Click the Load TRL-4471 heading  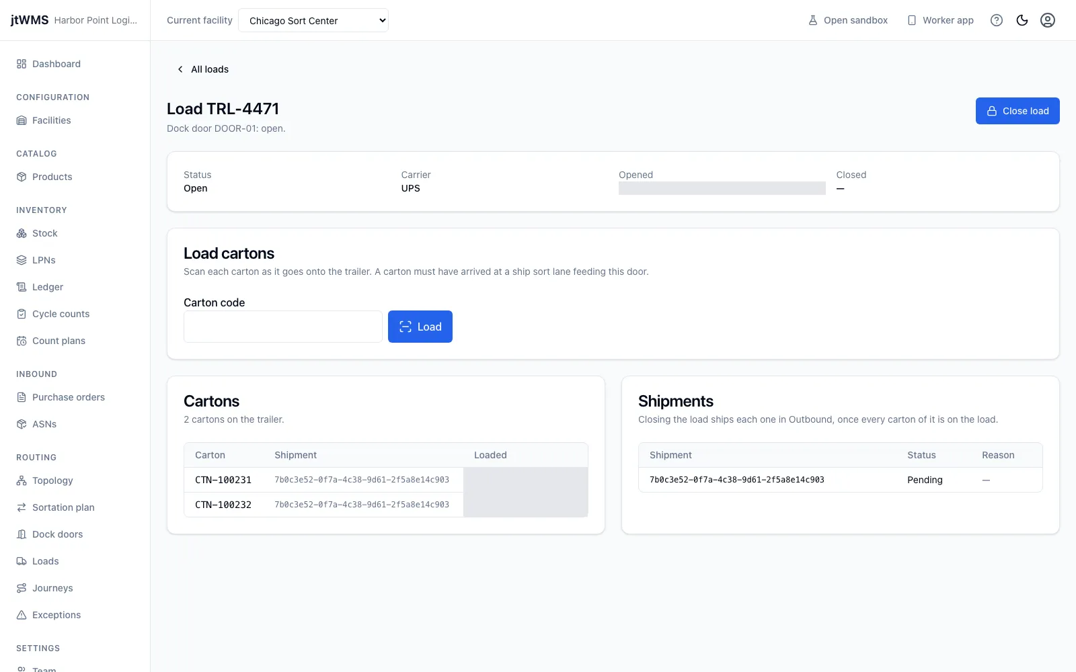(x=223, y=109)
